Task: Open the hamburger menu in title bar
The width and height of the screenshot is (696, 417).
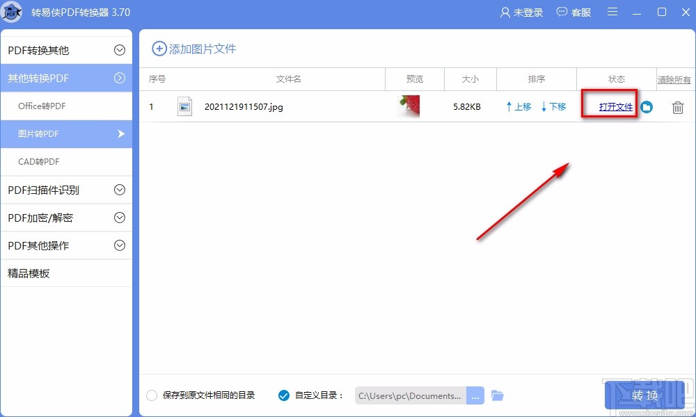Action: 612,12
